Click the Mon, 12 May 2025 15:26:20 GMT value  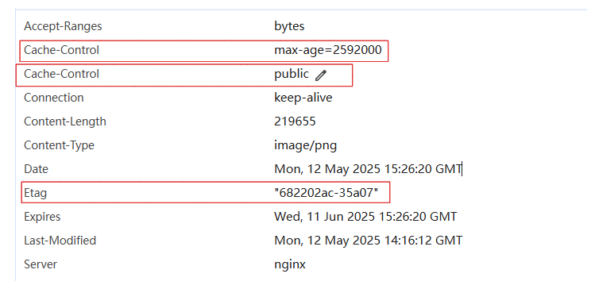tap(368, 169)
